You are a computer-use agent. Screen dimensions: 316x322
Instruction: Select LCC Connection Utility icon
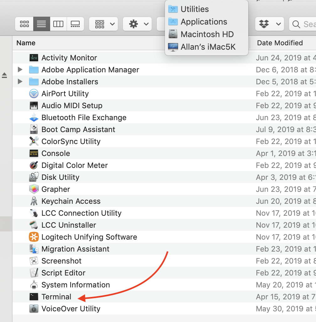(x=34, y=213)
